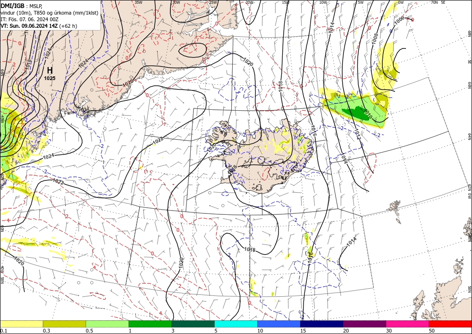Click the 1010 isobar label in green precipitation
Image resolution: width=472 pixels, height=334 pixels.
point(368,113)
